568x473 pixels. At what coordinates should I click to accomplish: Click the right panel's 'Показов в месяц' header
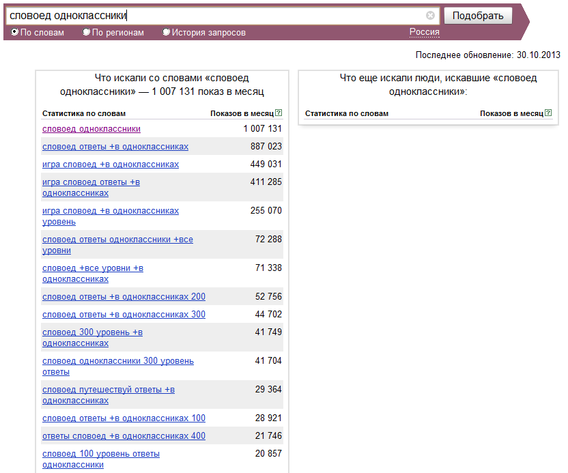512,113
